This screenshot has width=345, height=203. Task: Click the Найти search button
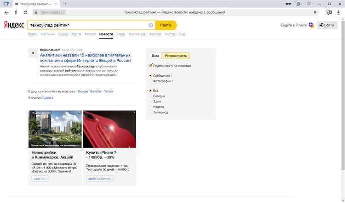(x=166, y=25)
